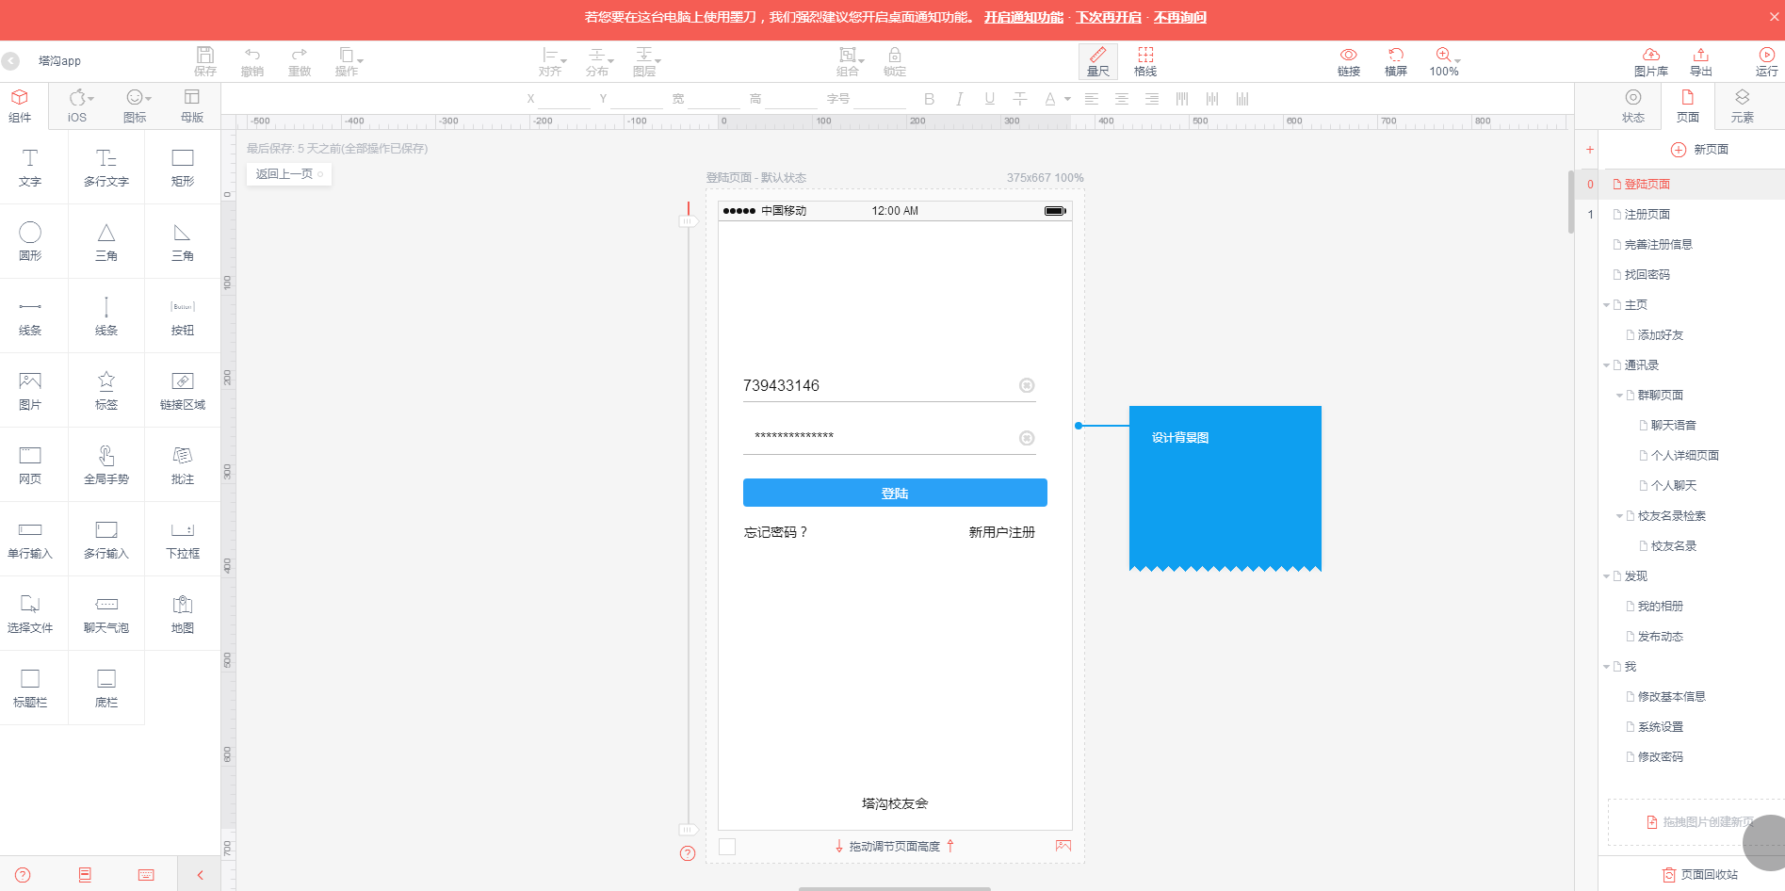Switch to the 元素 elements tab
This screenshot has width=1785, height=891.
tap(1743, 105)
